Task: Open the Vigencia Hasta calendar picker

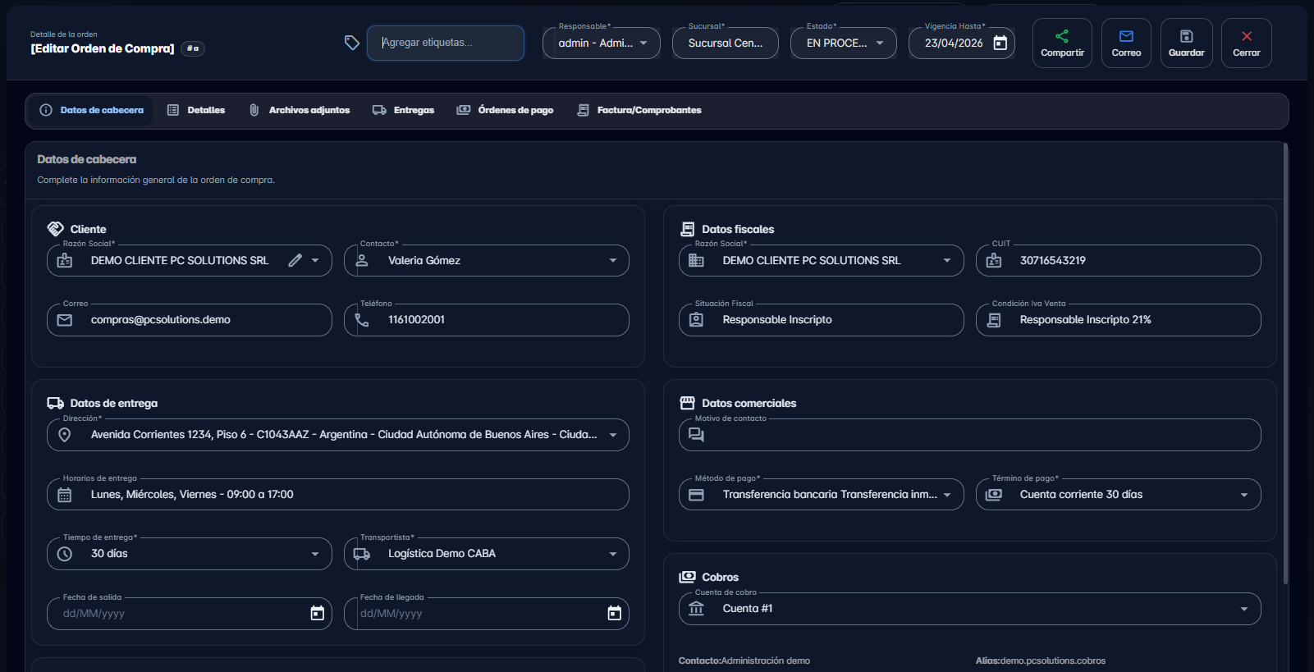Action: pyautogui.click(x=1000, y=43)
